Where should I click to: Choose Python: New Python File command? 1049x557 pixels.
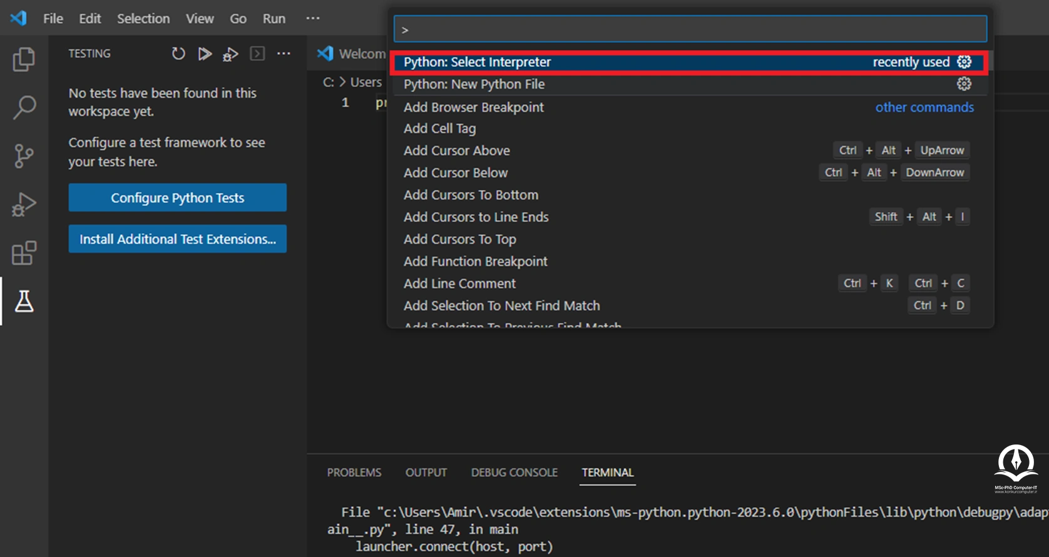coord(689,84)
